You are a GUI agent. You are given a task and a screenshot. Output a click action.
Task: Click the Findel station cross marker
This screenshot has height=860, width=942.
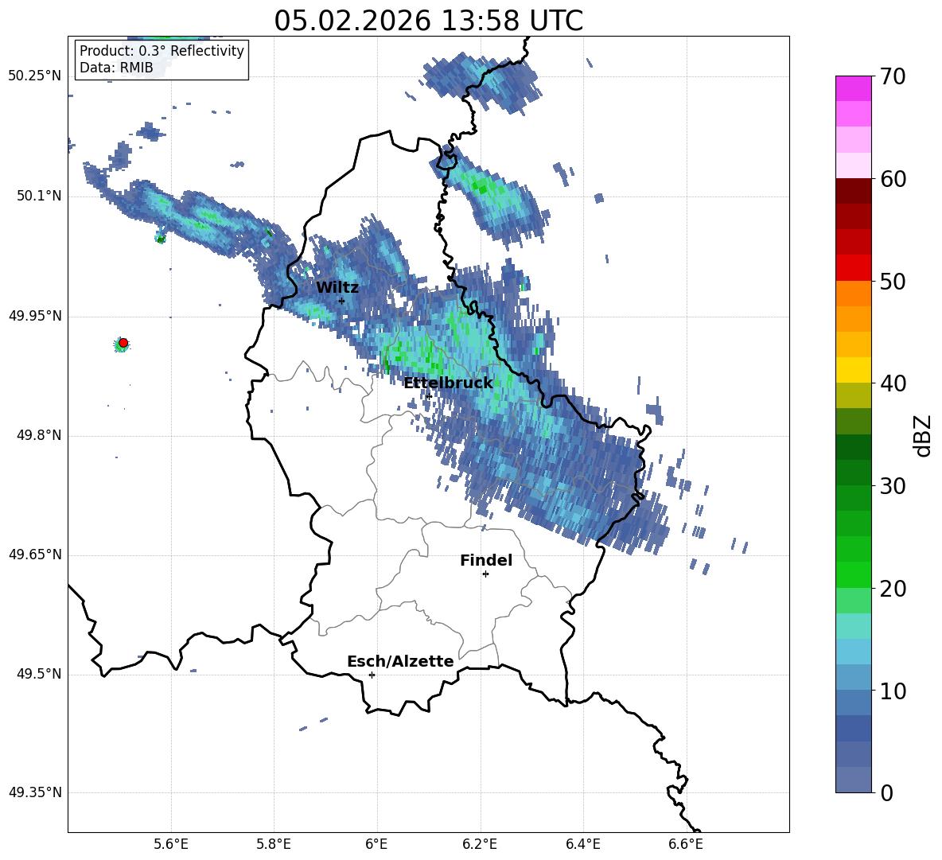[x=485, y=574]
